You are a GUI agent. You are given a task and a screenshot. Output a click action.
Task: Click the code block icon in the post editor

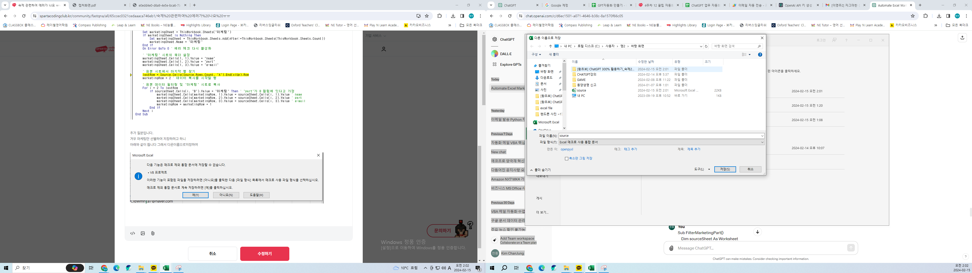[x=133, y=233]
